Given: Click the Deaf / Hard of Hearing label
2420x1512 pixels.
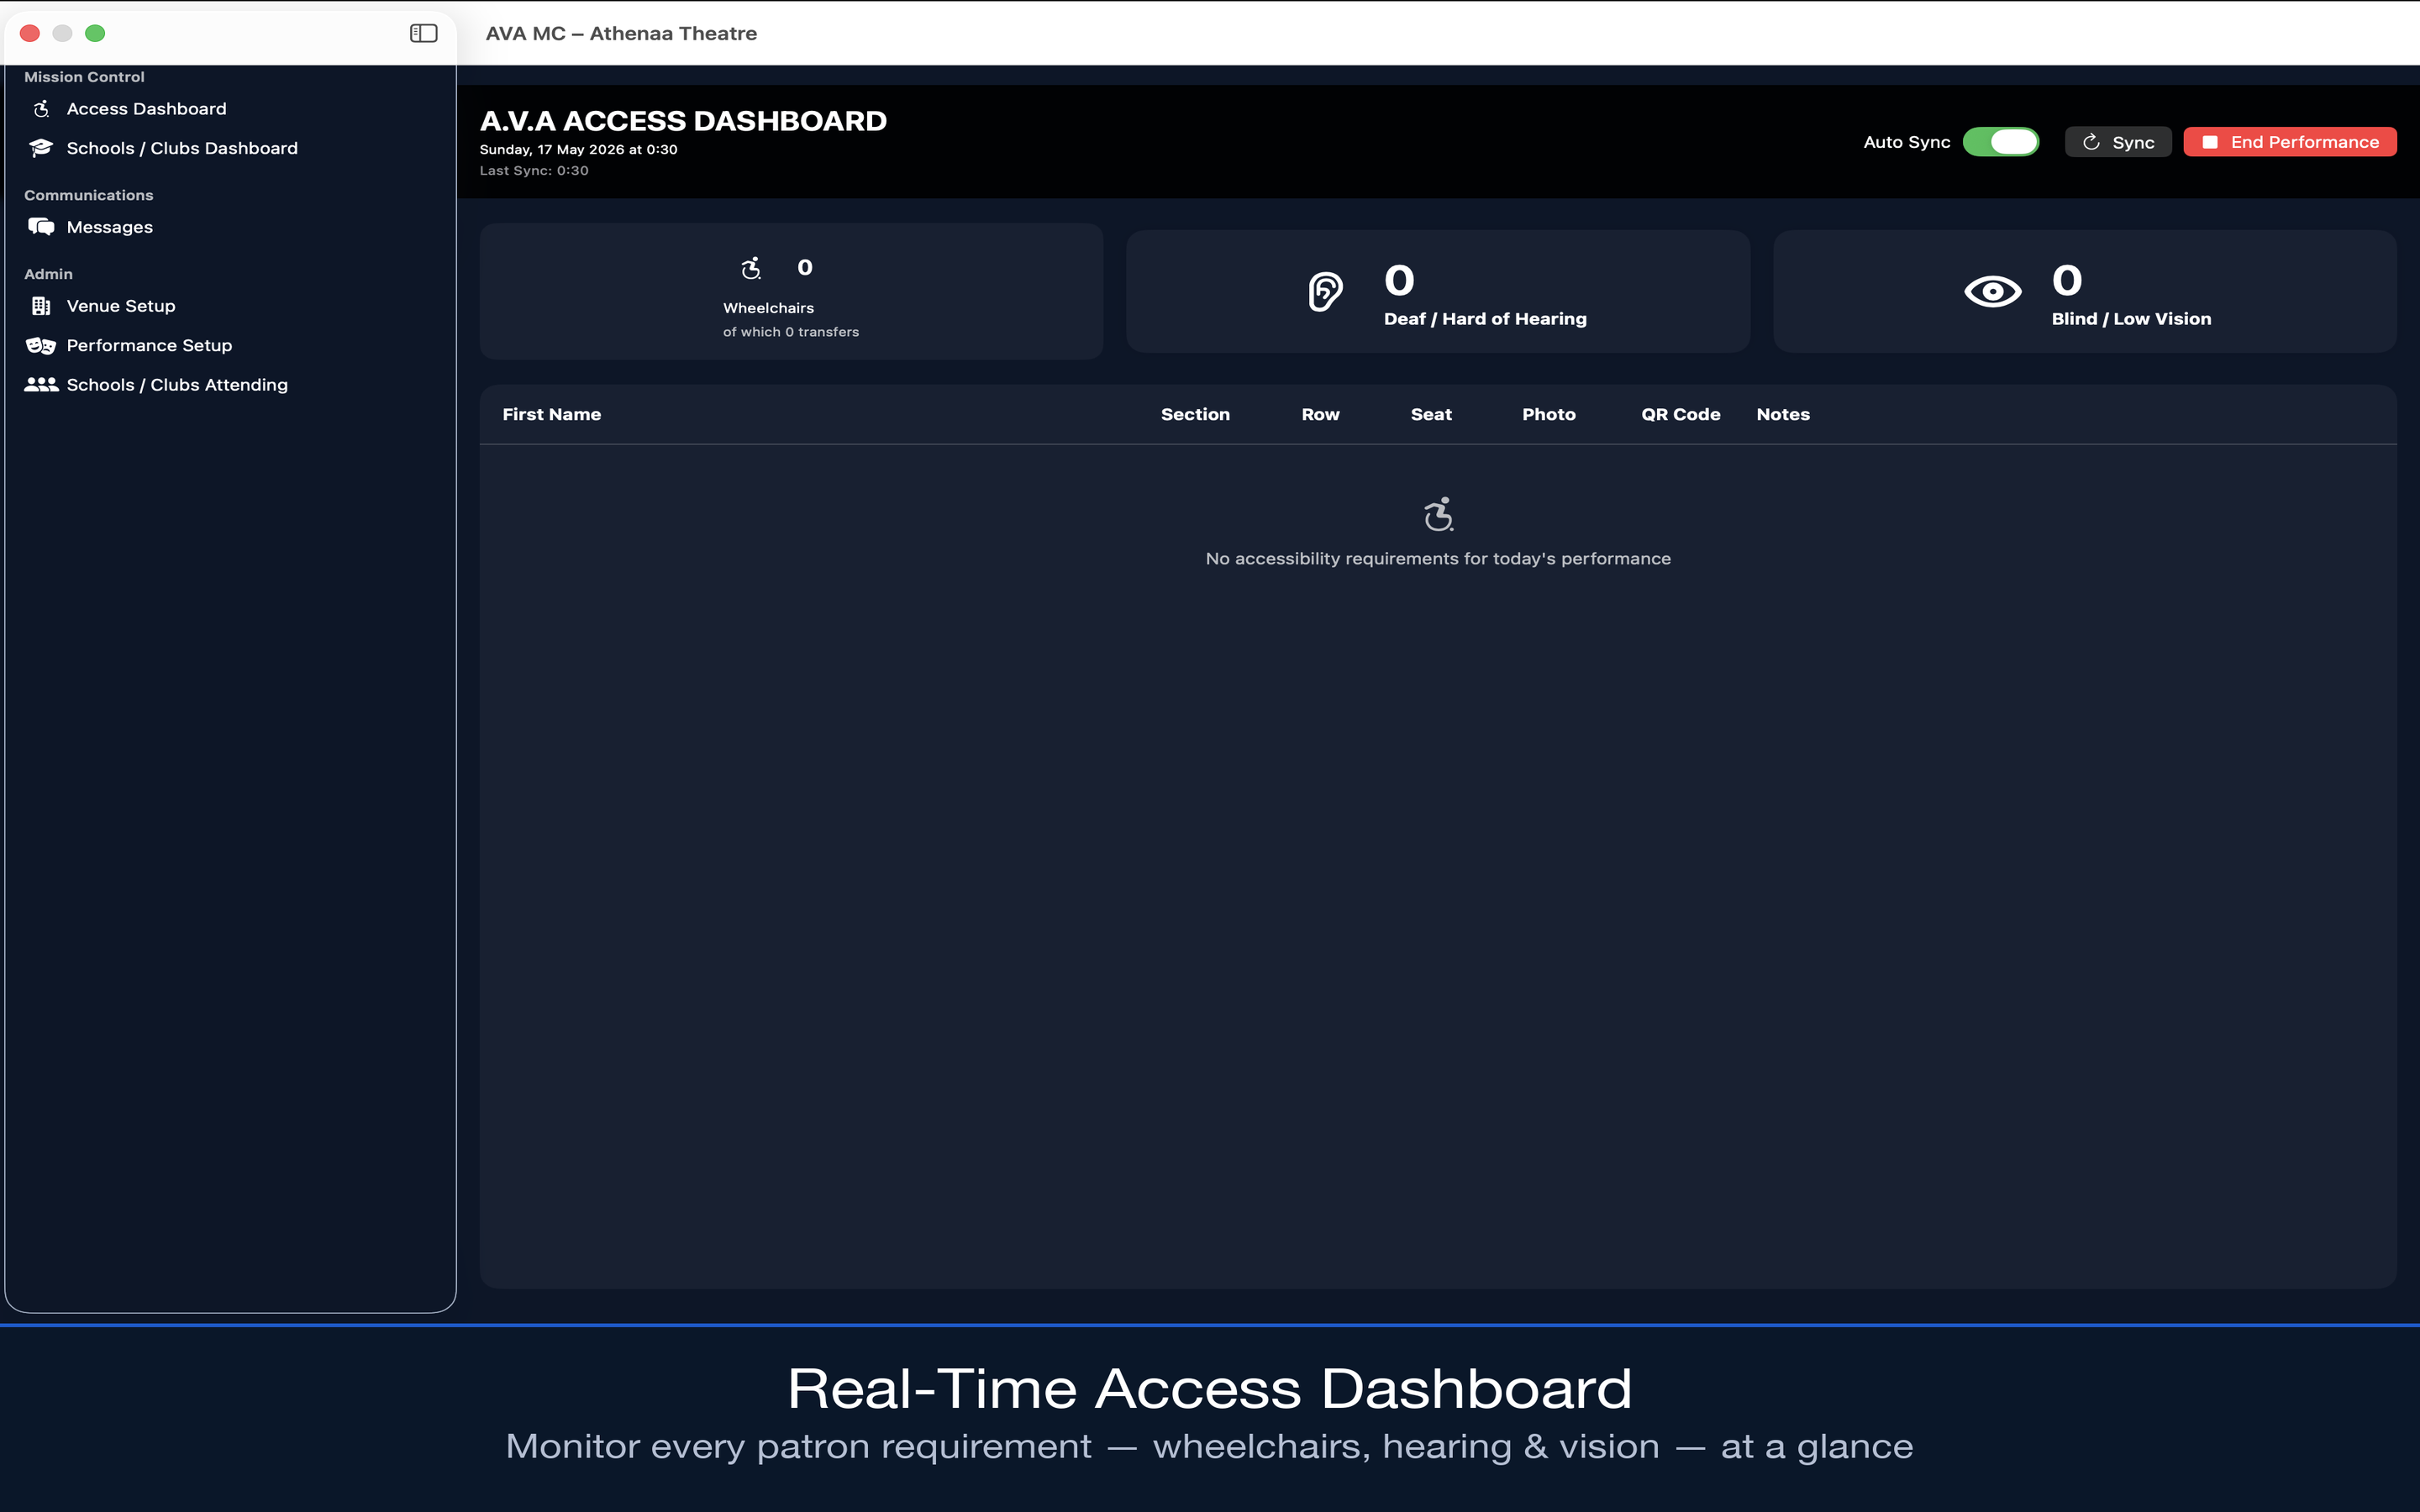Looking at the screenshot, I should (1485, 319).
